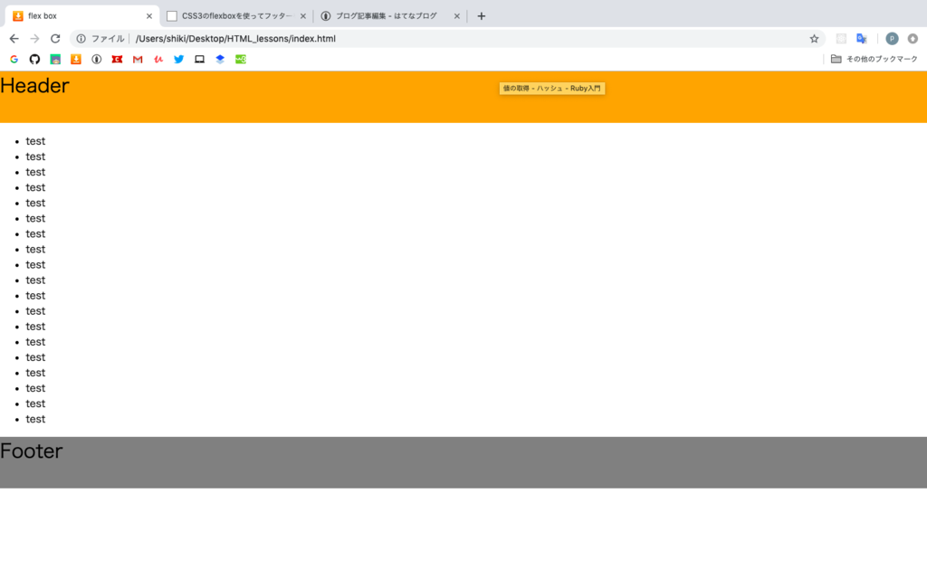Viewport: 927px width, 579px height.
Task: Click the Ruby入門 hash tooltip link
Action: pos(551,88)
